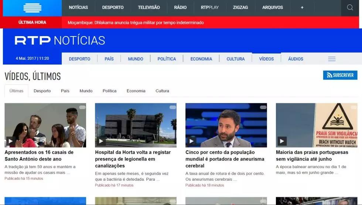Click the RTP logo in top bar
The width and height of the screenshot is (362, 205).
tap(32, 8)
